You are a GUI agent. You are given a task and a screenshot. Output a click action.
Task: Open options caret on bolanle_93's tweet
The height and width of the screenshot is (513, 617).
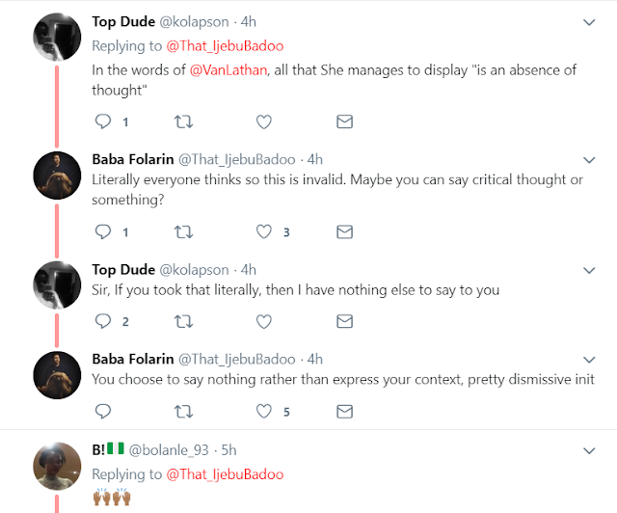coord(589,449)
